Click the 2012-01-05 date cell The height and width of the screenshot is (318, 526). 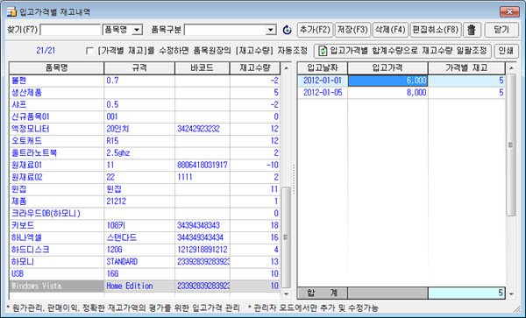pyautogui.click(x=323, y=93)
